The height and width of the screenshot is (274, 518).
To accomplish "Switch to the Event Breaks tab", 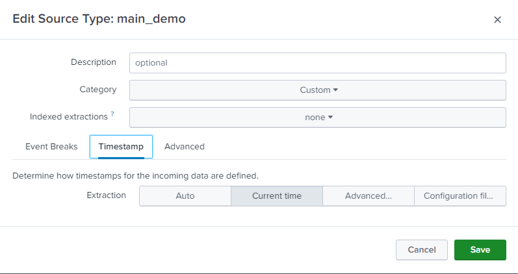I will [x=51, y=147].
